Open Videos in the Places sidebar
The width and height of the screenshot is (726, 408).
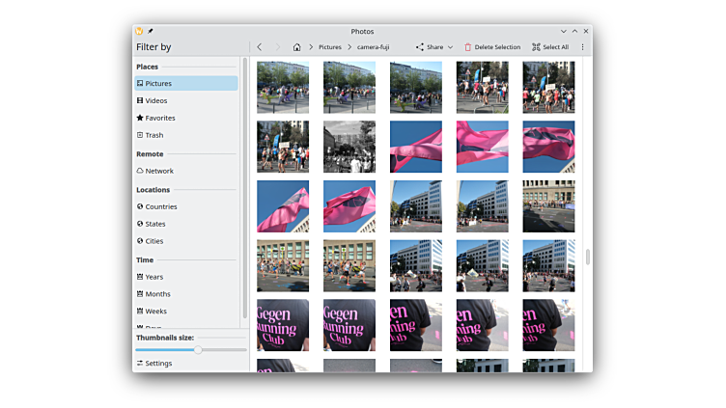point(155,100)
